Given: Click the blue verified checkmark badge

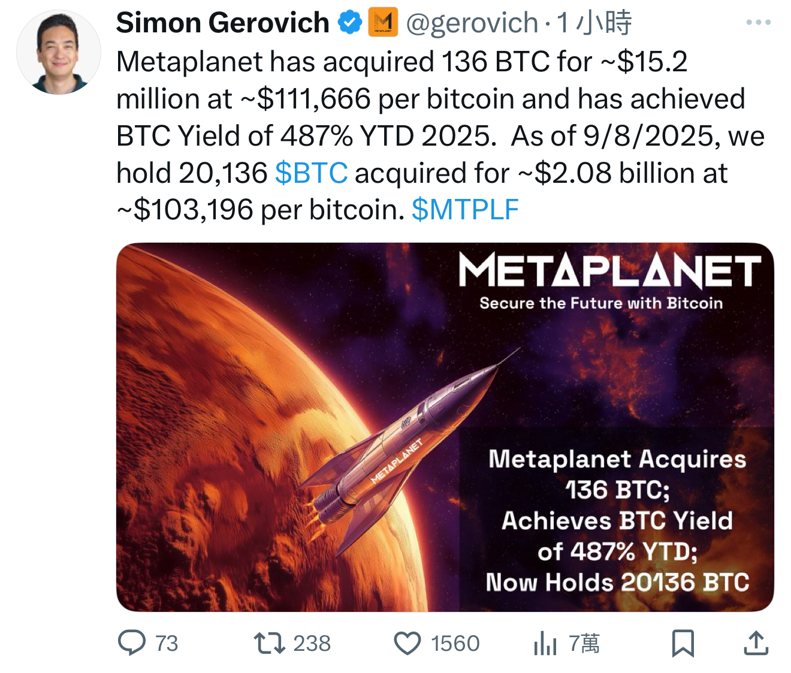Looking at the screenshot, I should tap(350, 23).
